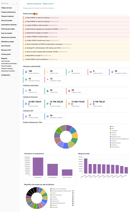Open the Rechercher dropdown arrow
133x212 pixels.
pos(17,3)
